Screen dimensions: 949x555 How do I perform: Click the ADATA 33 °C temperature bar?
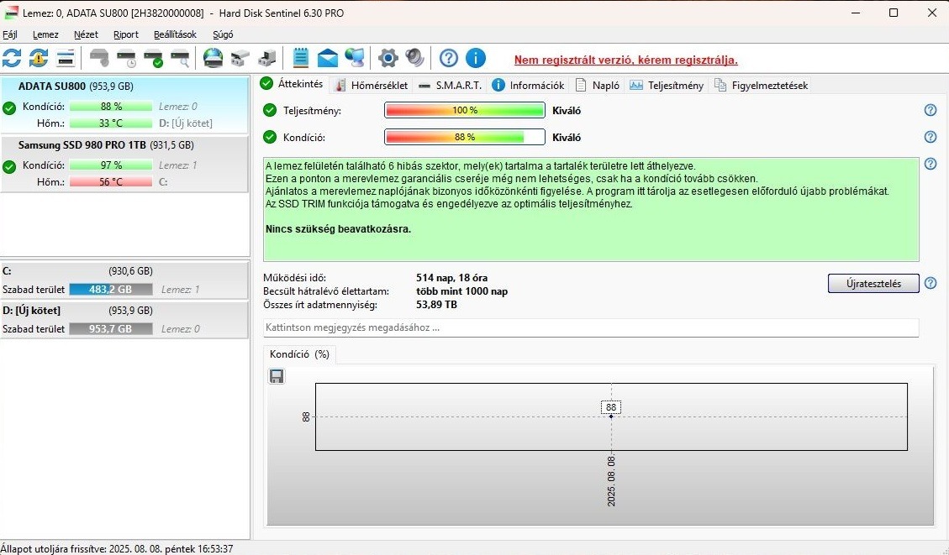tap(111, 123)
